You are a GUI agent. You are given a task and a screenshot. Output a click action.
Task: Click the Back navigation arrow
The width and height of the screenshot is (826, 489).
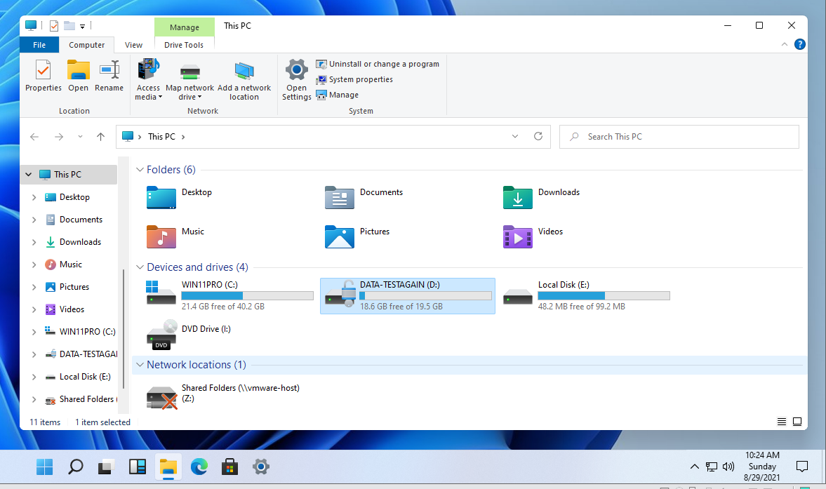point(34,137)
